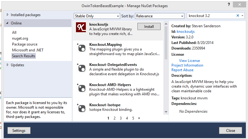This screenshot has width=248, height=139.
Task: Open the View License link
Action: tap(189, 61)
